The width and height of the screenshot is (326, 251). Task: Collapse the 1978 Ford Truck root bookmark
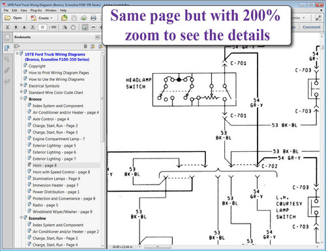pos(17,53)
